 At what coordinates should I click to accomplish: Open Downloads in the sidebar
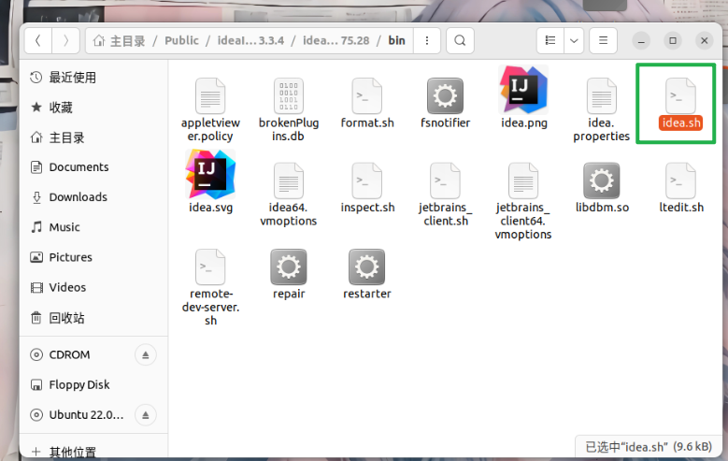pyautogui.click(x=78, y=197)
